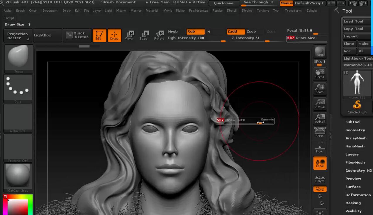Open the Stroke menu
This screenshot has width=373, height=215.
(x=246, y=11)
